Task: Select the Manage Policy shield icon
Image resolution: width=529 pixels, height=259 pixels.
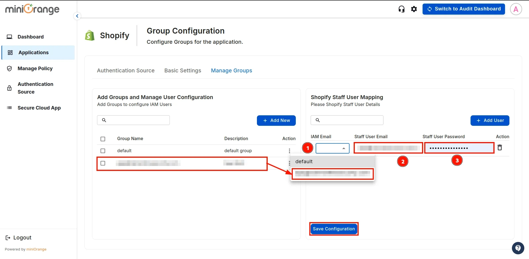Action: tap(9, 69)
